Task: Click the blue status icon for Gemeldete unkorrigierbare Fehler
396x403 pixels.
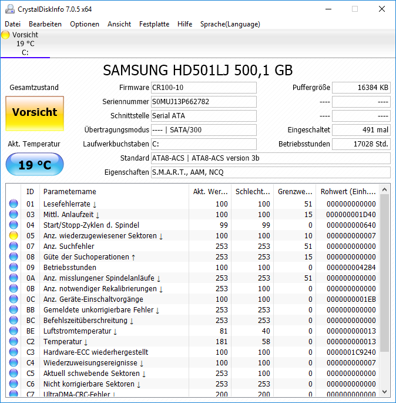Action: pos(14,309)
